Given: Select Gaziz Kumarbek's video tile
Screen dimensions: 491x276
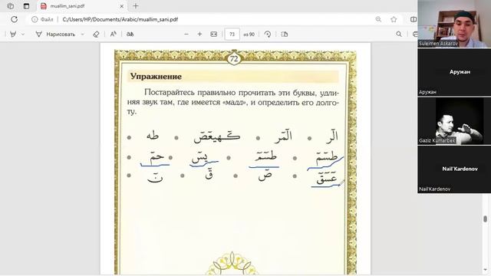Looking at the screenshot, I should click(x=454, y=121).
